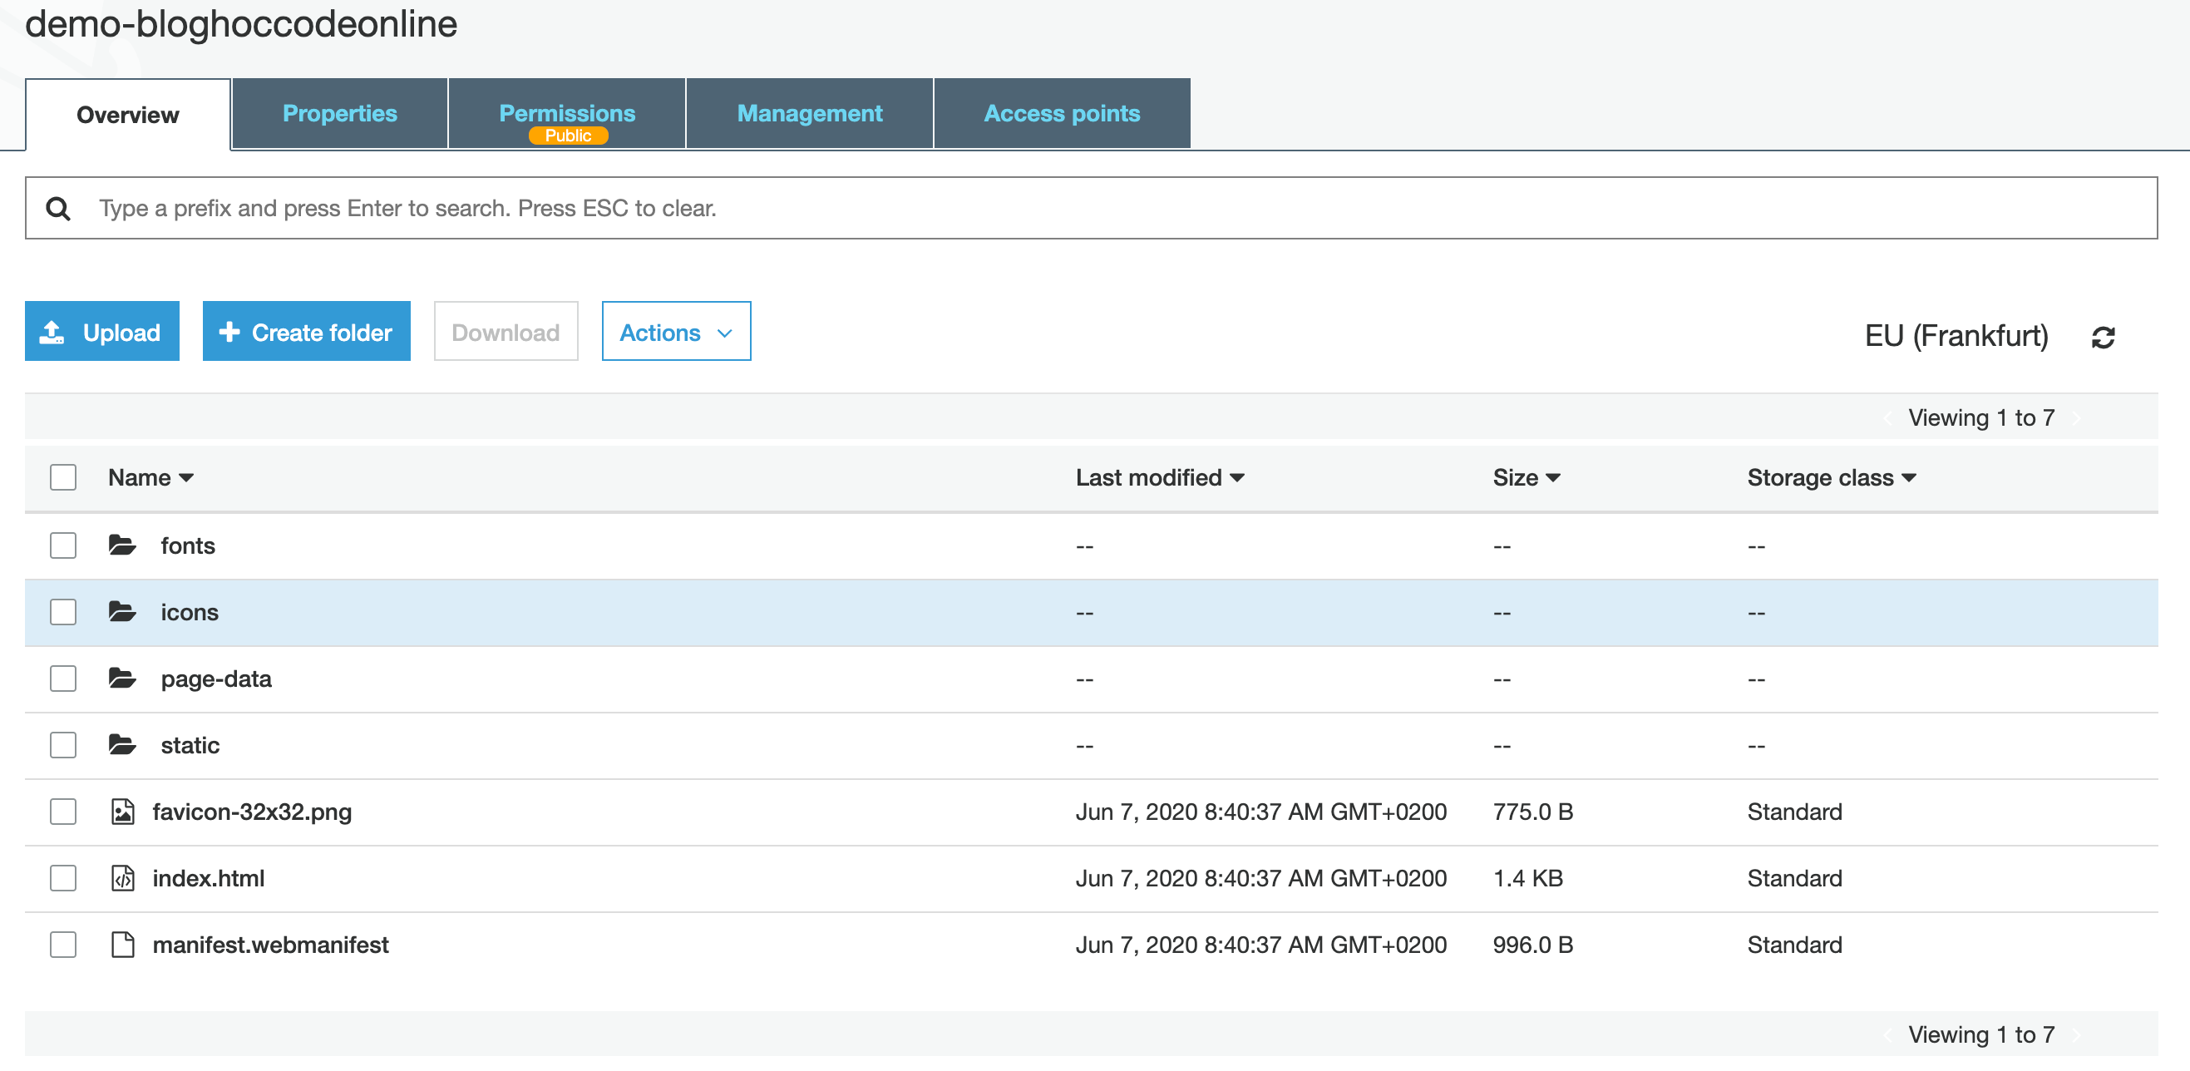Screen dimensions: 2190x1071
Task: Click the HTML file icon for index.html
Action: (x=122, y=878)
